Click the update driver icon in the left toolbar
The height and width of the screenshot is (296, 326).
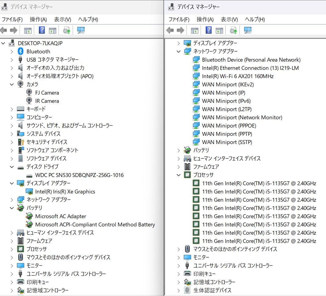pos(66,30)
